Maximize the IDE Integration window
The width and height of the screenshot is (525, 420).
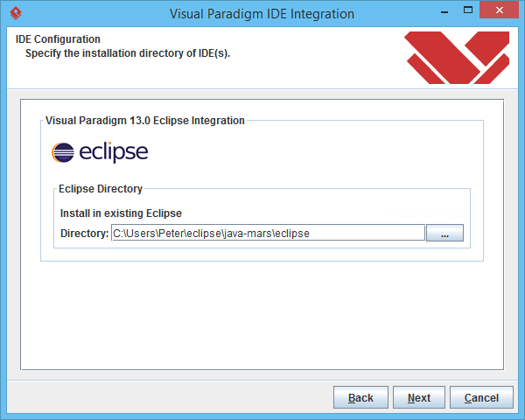(x=468, y=10)
